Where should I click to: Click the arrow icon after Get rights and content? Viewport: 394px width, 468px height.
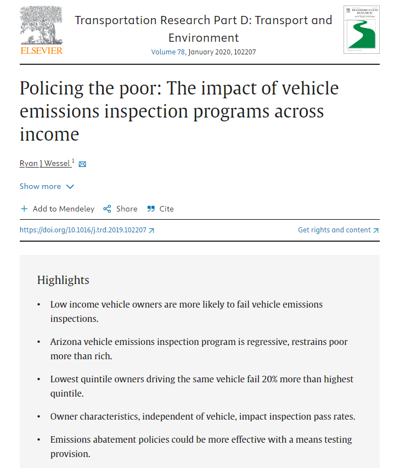[376, 231]
